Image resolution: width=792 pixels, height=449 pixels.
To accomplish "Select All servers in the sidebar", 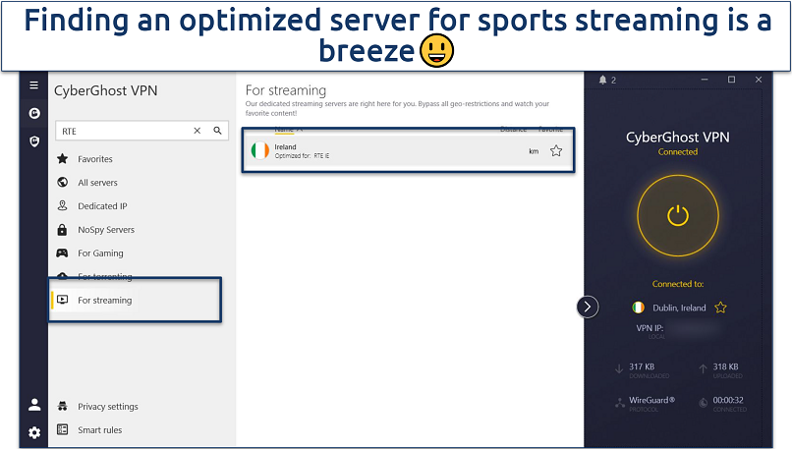I will [x=97, y=183].
